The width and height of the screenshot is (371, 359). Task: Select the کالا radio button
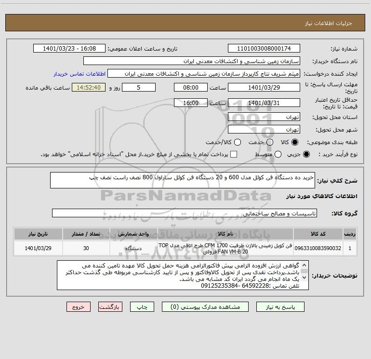point(295,142)
